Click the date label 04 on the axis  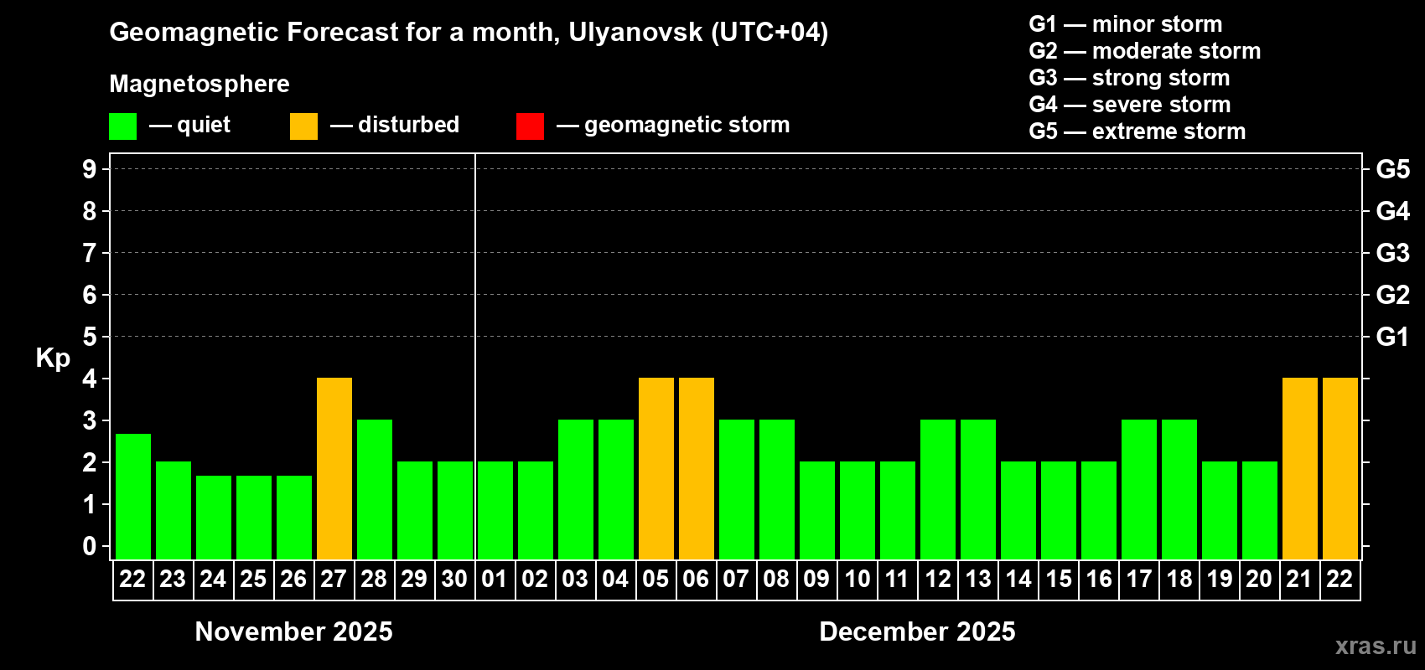[x=615, y=580]
